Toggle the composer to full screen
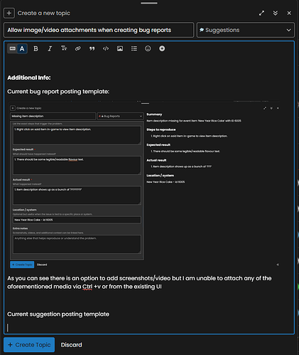This screenshot has width=299, height=355. pyautogui.click(x=261, y=13)
